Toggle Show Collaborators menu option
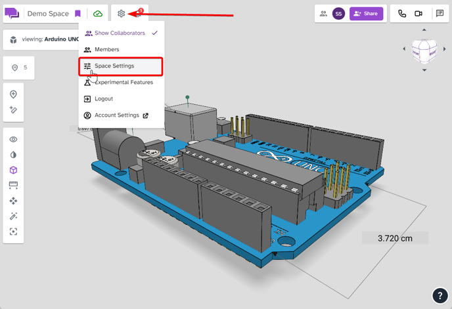Viewport: 452px width, 309px height. tap(121, 33)
